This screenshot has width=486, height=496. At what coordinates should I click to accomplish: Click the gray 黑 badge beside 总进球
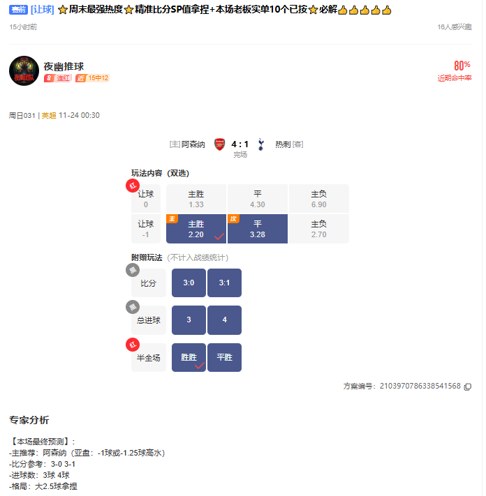(133, 307)
